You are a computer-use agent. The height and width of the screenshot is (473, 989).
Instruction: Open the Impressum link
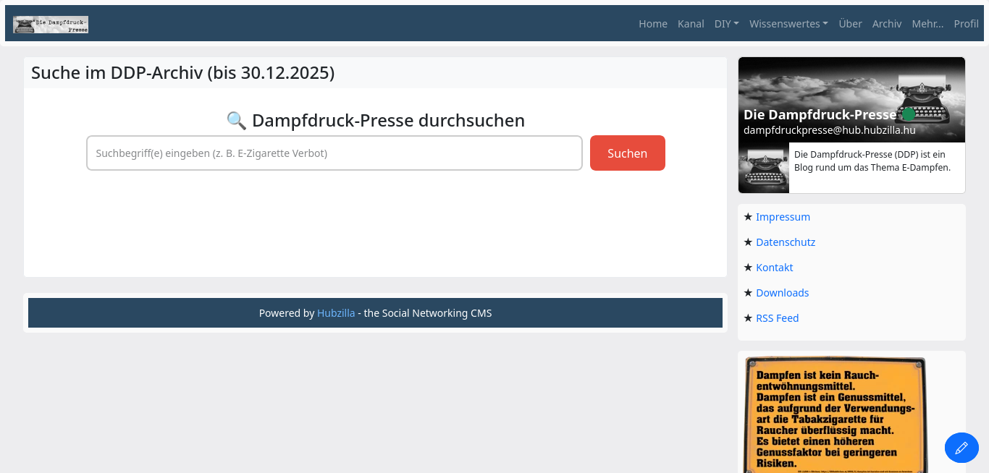pyautogui.click(x=783, y=217)
